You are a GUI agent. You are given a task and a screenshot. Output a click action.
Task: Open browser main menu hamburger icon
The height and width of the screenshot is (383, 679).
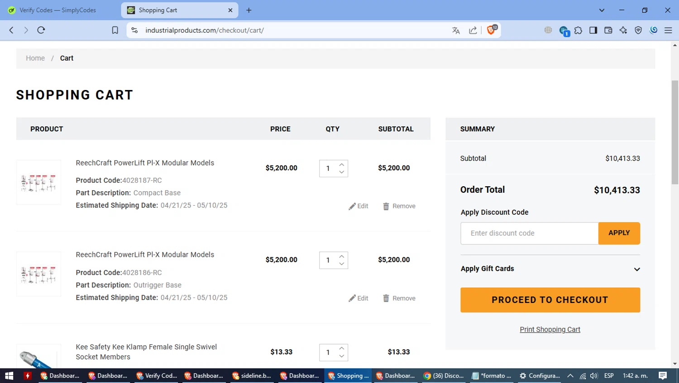pos(668,30)
